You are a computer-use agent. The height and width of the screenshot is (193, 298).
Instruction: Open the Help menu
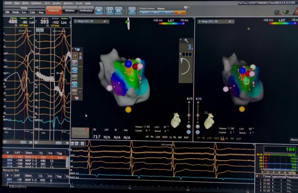[x=88, y=3]
